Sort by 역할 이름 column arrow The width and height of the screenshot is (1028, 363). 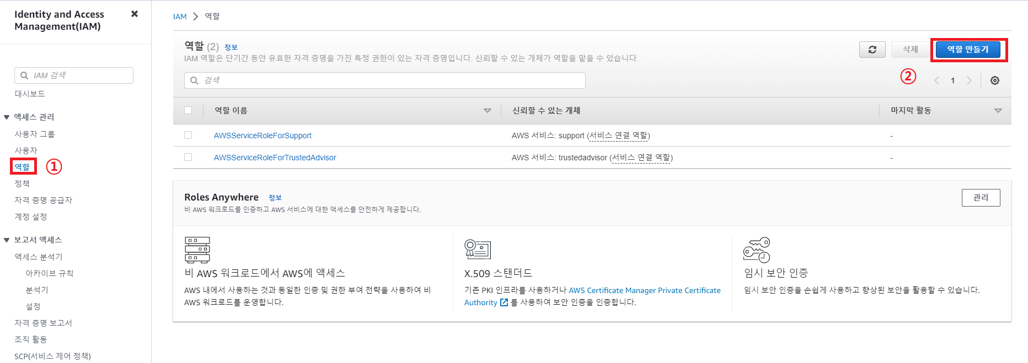(x=488, y=111)
